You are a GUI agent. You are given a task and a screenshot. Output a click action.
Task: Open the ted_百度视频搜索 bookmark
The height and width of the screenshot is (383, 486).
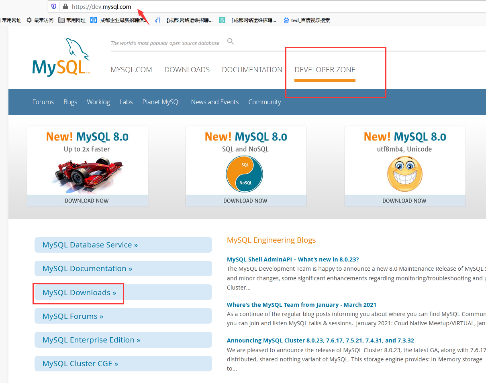click(x=306, y=20)
